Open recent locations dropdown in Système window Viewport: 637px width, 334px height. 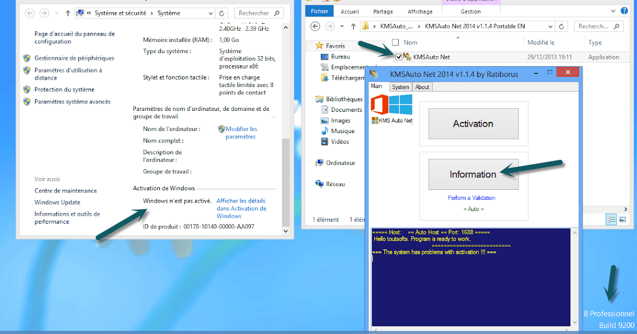pos(57,13)
